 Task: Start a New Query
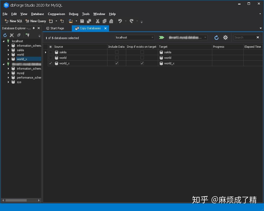click(x=36, y=21)
